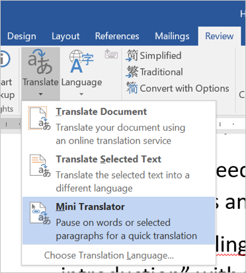Convert text to Simplified Chinese
The height and width of the screenshot is (273, 246).
tap(153, 56)
